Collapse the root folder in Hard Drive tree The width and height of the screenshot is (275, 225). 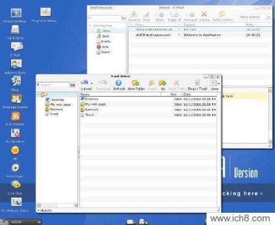point(38,95)
